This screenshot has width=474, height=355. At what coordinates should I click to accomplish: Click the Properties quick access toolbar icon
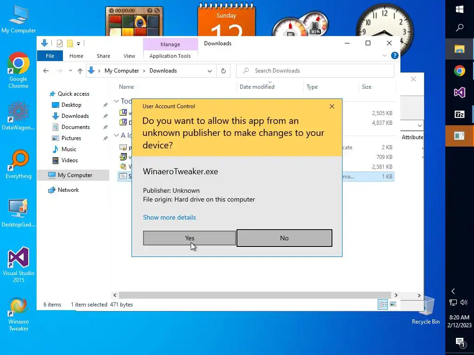pos(60,43)
